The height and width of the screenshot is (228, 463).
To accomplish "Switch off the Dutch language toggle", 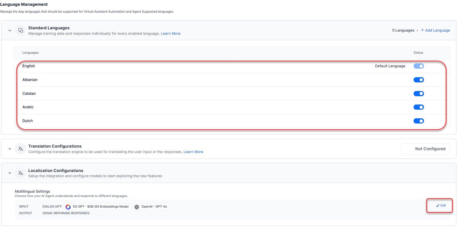I will point(418,121).
